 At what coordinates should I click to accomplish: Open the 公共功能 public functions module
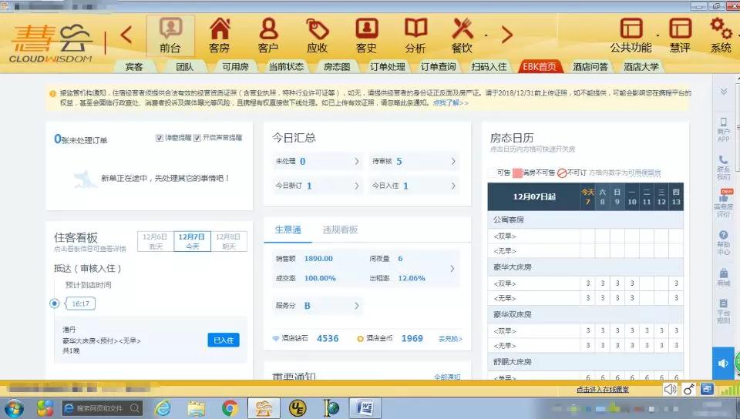[631, 36]
